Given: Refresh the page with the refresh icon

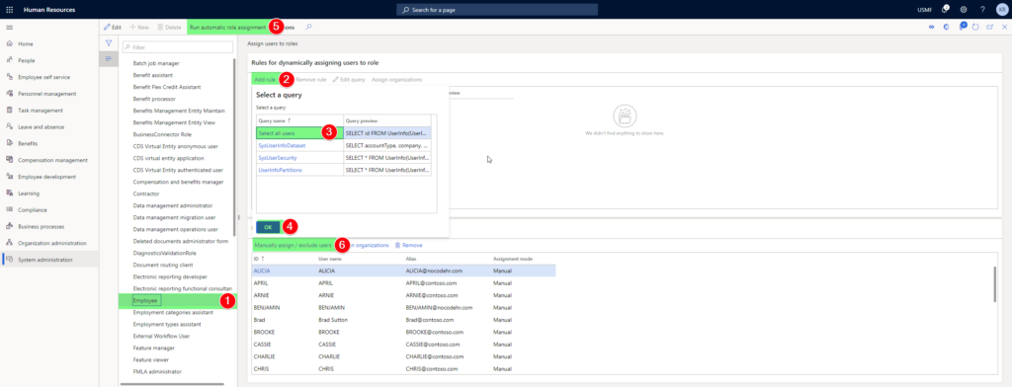Looking at the screenshot, I should coord(975,27).
